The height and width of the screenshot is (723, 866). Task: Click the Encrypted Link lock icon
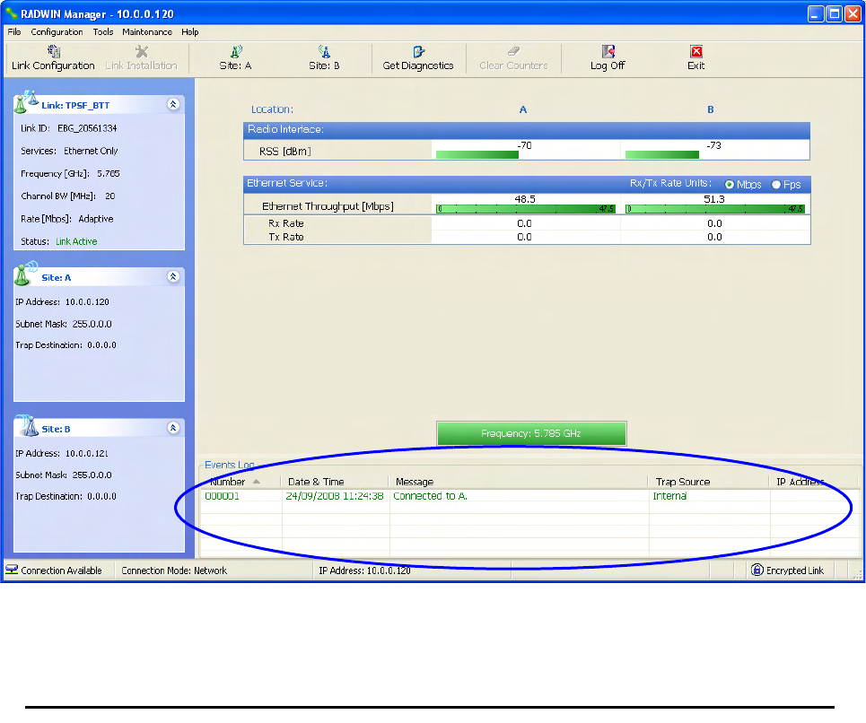tap(757, 570)
